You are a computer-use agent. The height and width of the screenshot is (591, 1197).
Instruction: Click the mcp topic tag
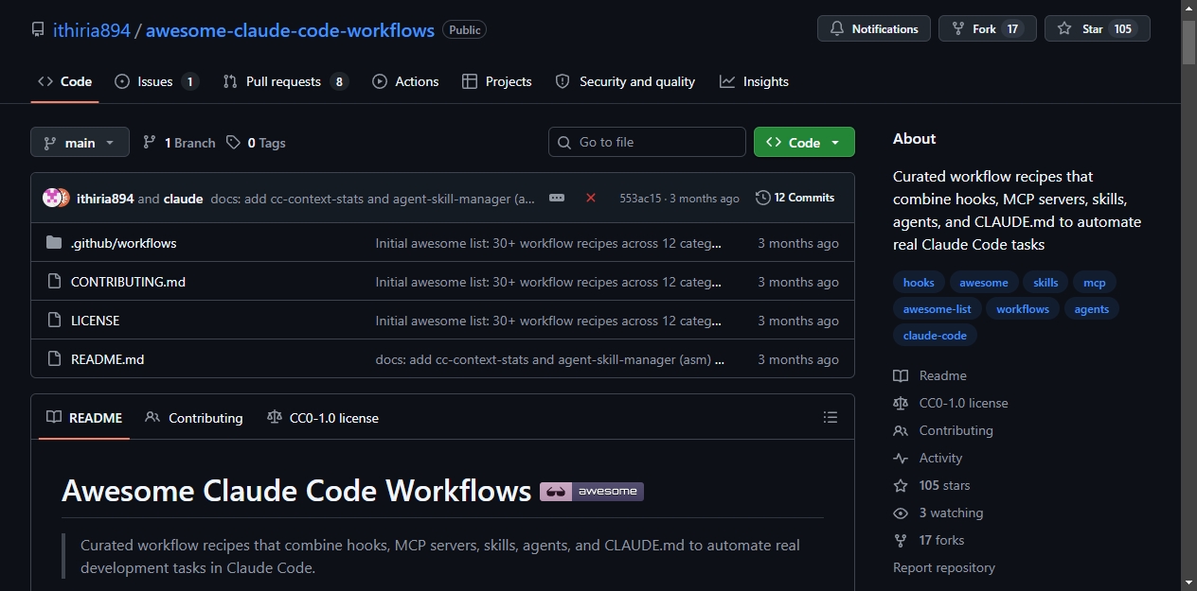pos(1095,283)
